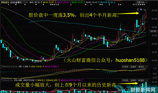Image resolution: width=158 pixels, height=93 pixels.
Task: Click the MA20 22.65 magenta legend label
Action: [63, 2]
